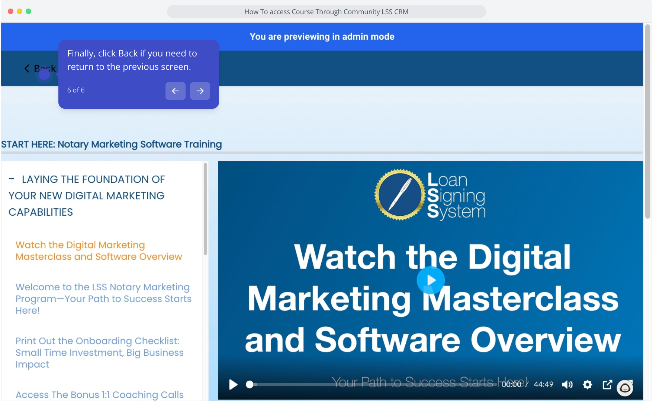The height and width of the screenshot is (401, 653).
Task: Advance with the tooltip next arrow
Action: click(x=200, y=91)
